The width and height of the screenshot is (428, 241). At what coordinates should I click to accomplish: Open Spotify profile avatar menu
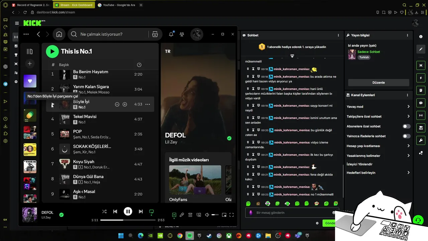[197, 34]
